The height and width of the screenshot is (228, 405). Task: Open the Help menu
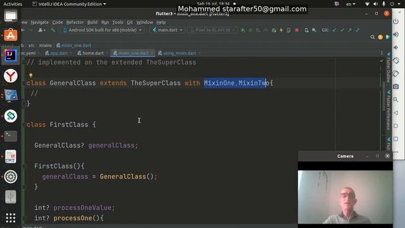pyautogui.click(x=161, y=22)
